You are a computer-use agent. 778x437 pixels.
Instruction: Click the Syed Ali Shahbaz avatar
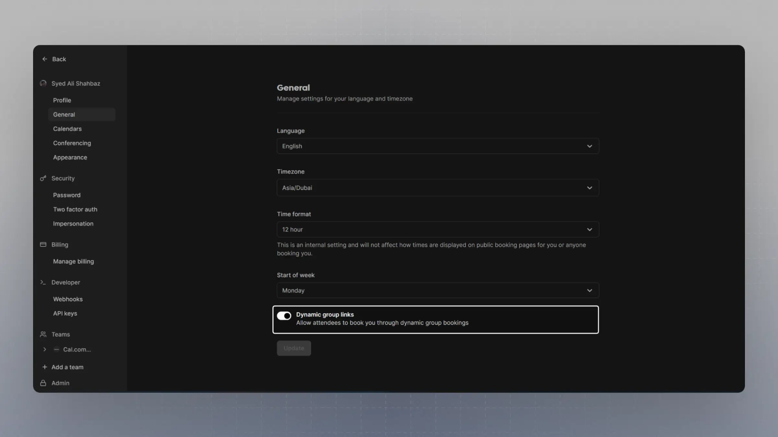coord(43,84)
